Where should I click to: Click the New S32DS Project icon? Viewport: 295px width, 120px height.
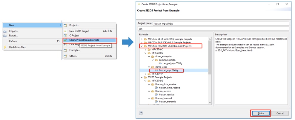65,31
